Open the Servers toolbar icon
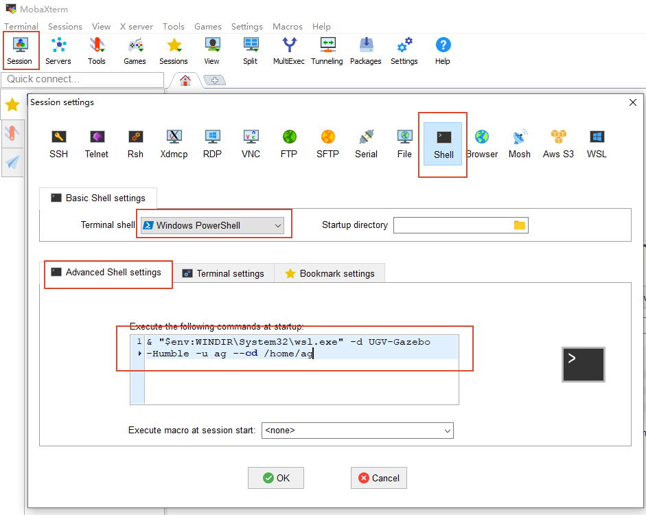The height and width of the screenshot is (515, 646). [58, 51]
